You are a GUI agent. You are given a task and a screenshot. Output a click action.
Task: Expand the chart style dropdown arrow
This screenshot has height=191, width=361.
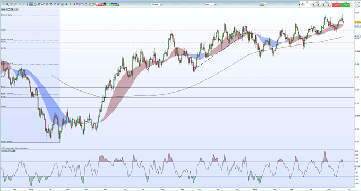point(265,4)
